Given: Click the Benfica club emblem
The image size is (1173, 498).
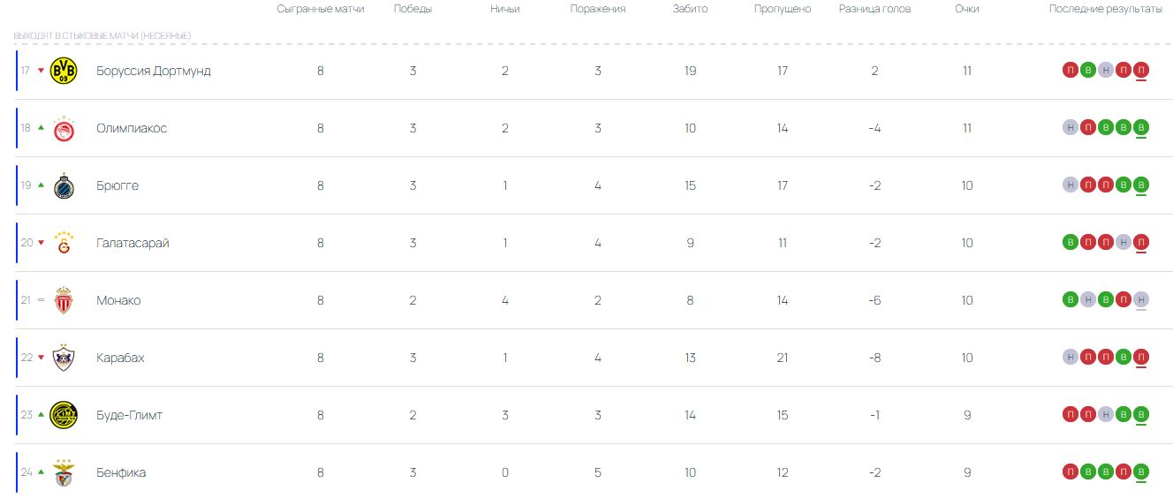Looking at the screenshot, I should (64, 472).
